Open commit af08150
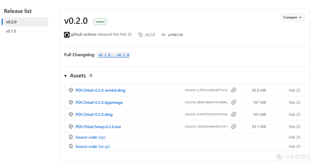This screenshot has height=163, width=313. [175, 35]
